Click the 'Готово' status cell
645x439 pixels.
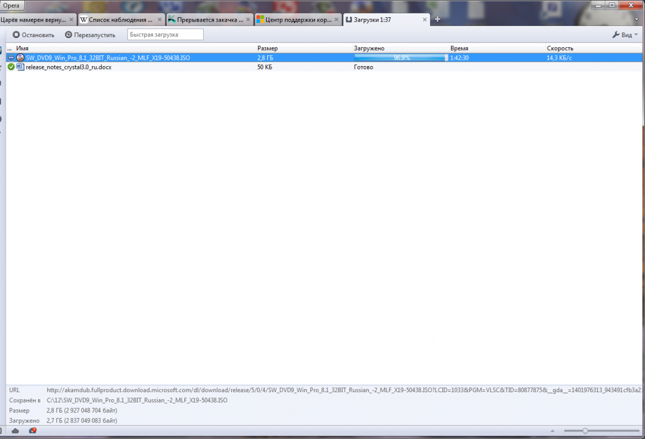[363, 67]
